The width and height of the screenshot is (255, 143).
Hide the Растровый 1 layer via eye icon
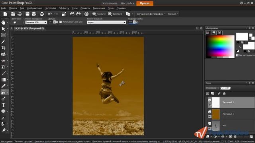[210, 117]
